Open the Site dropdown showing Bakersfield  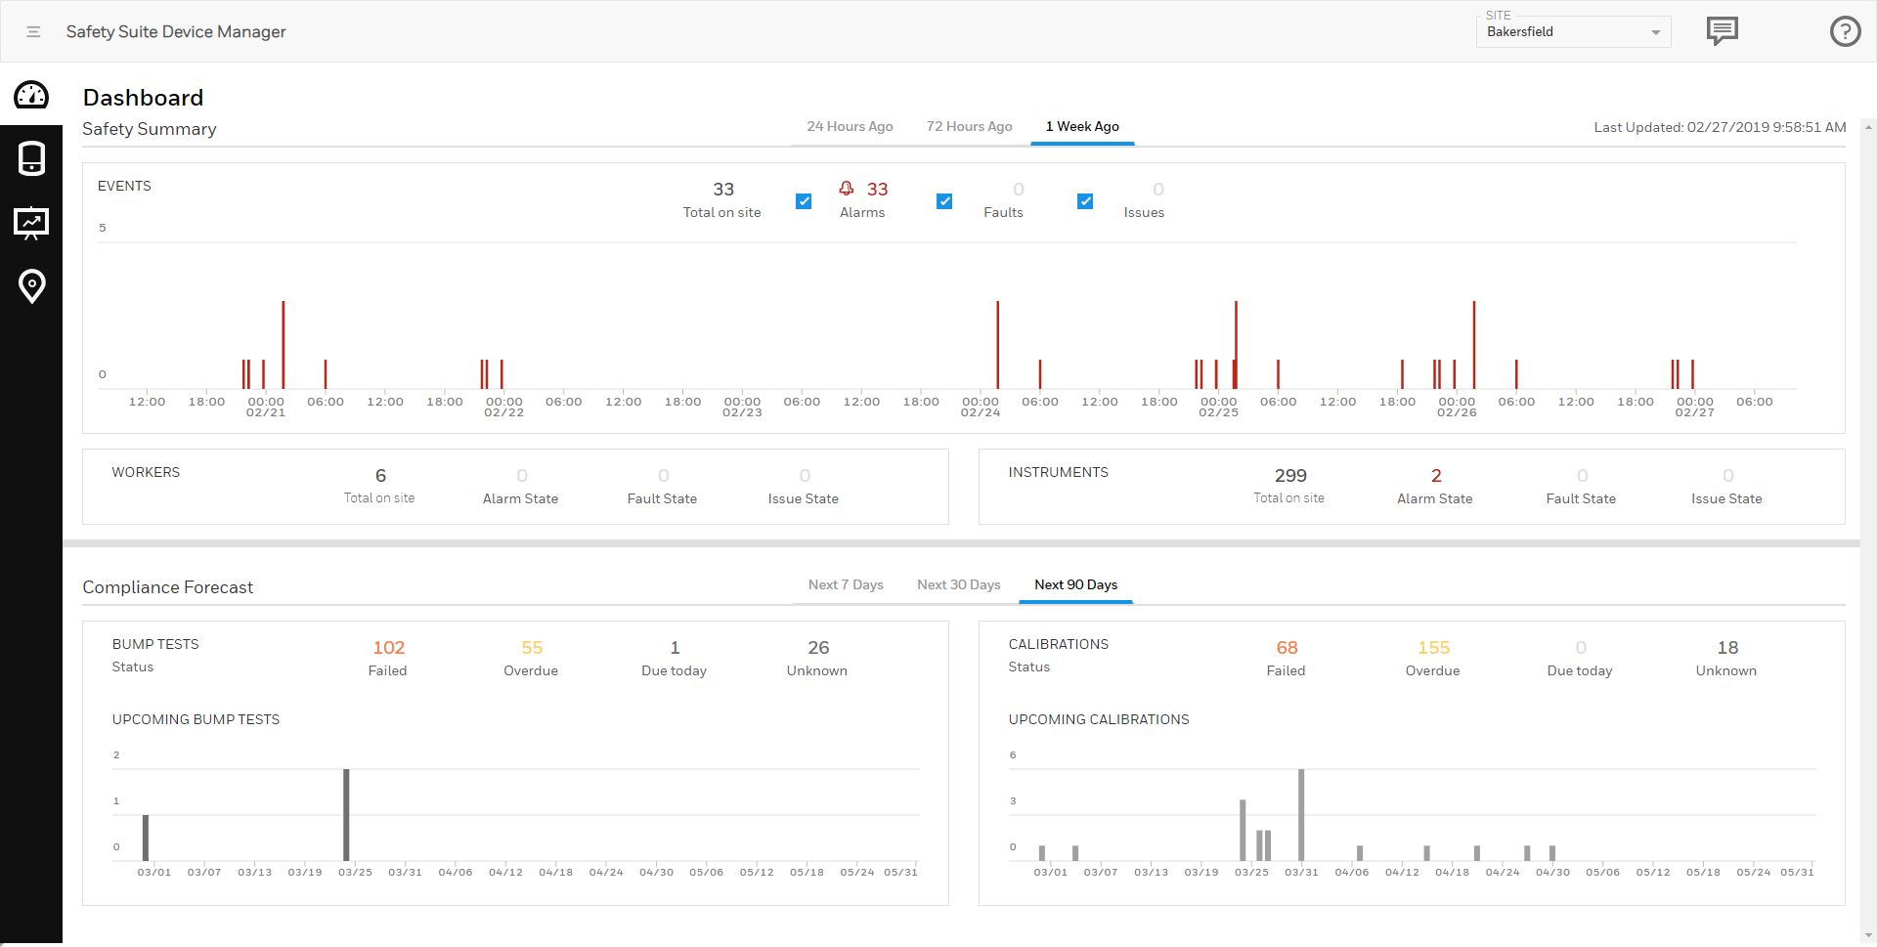(x=1573, y=32)
